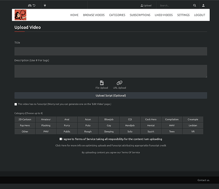
Task: Open the Settings menu item
Action: tap(183, 15)
